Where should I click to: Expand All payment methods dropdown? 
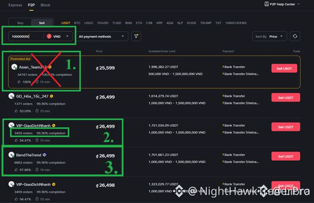coord(102,36)
